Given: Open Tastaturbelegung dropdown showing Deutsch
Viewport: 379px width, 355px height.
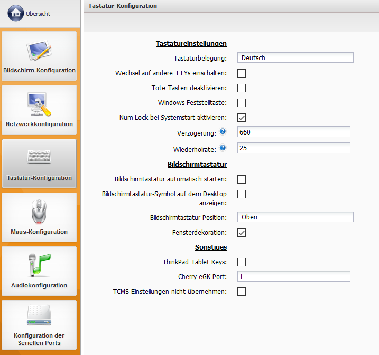Looking at the screenshot, I should 295,58.
